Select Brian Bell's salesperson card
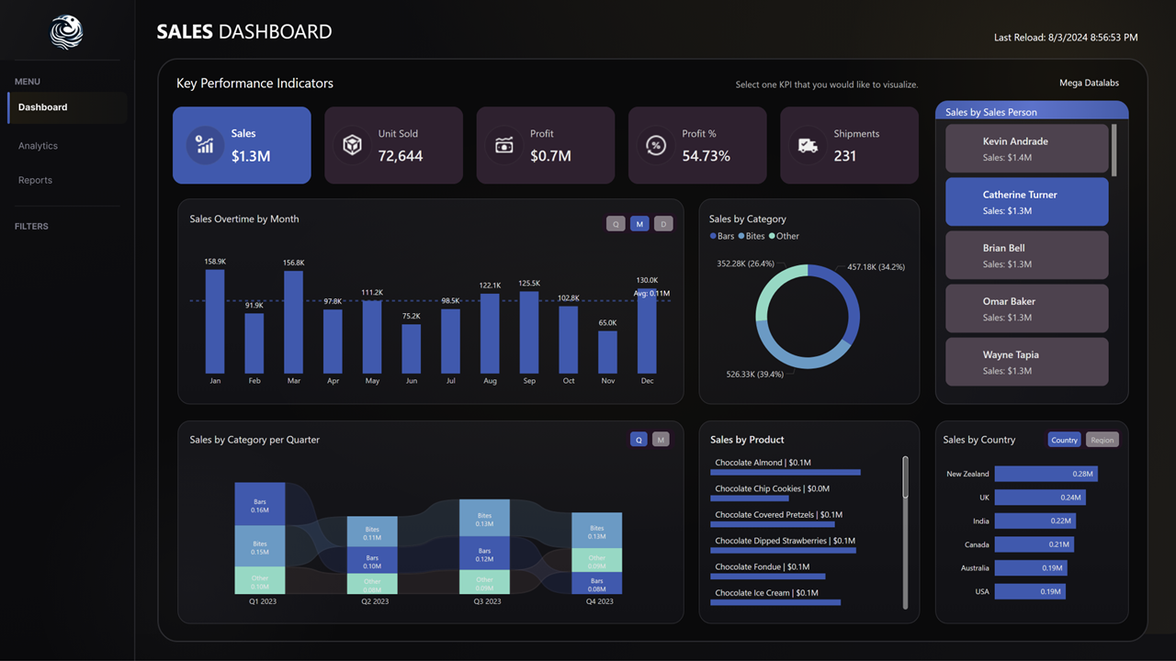Viewport: 1176px width, 661px height. coord(1026,255)
